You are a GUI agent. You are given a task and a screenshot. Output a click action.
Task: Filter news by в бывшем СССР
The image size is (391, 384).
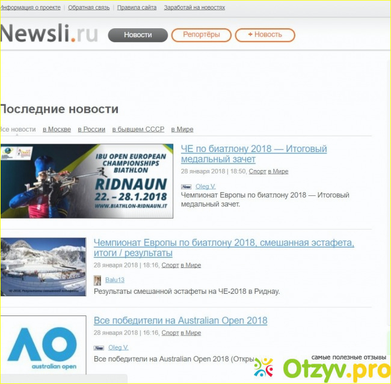[x=138, y=129]
